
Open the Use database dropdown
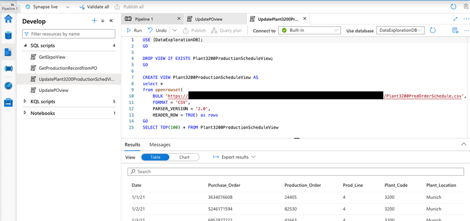click(400, 30)
